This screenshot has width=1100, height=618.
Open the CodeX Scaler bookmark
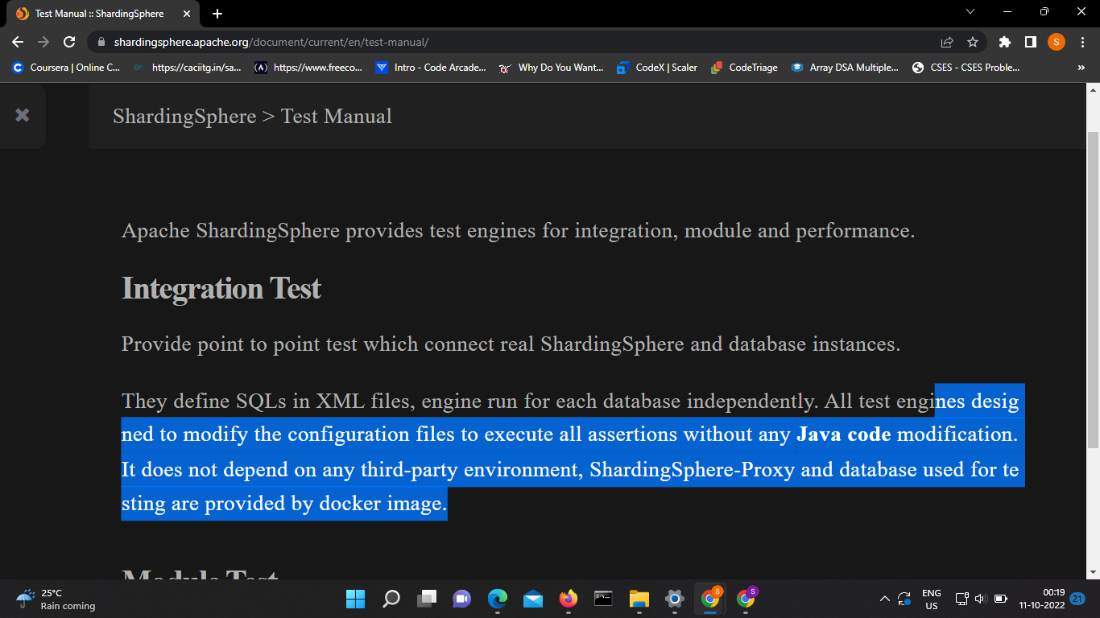(x=657, y=68)
